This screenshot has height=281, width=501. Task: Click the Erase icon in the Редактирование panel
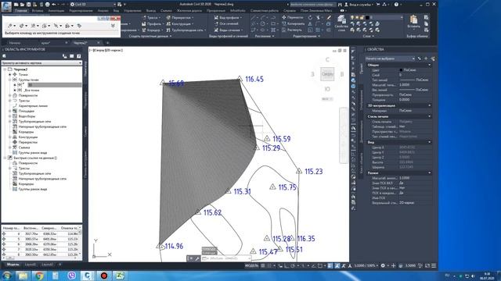tap(329, 17)
